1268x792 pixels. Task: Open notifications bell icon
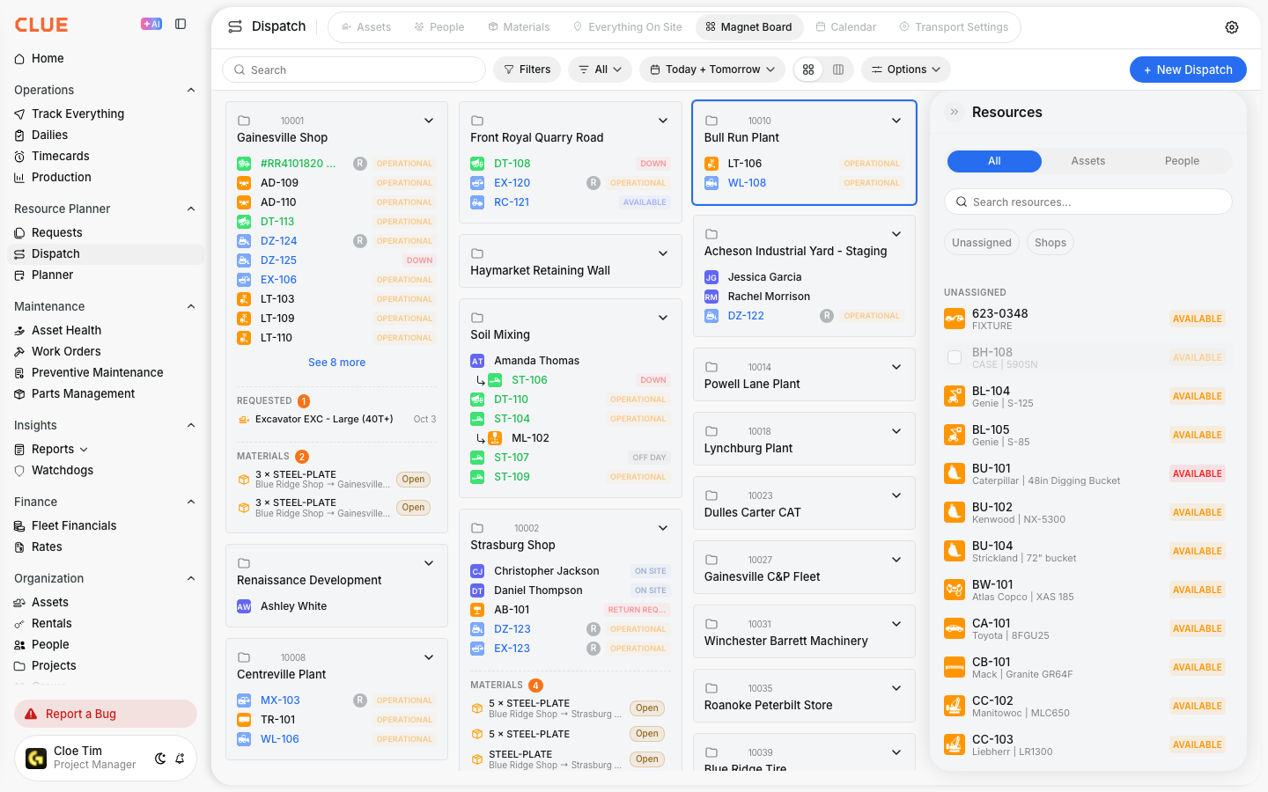tap(180, 759)
